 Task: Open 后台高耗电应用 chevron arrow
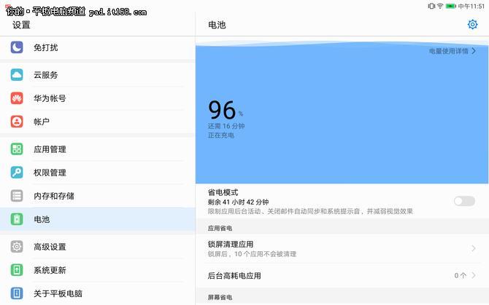pos(474,275)
